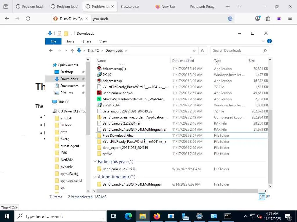Open Microsoft Edge from taskbar

[x=128, y=216]
